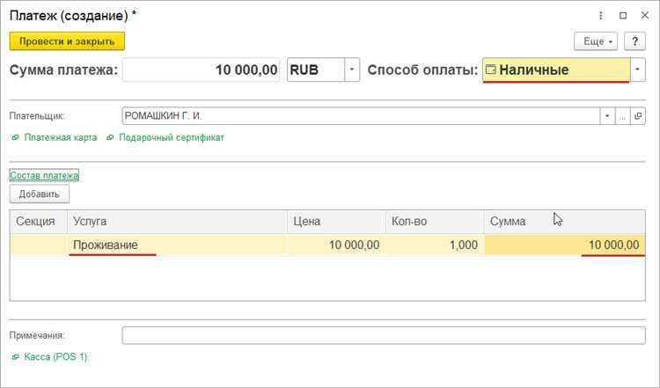660x388 pixels.
Task: Click the link icon next to Касса (POS 1)
Action: point(15,358)
